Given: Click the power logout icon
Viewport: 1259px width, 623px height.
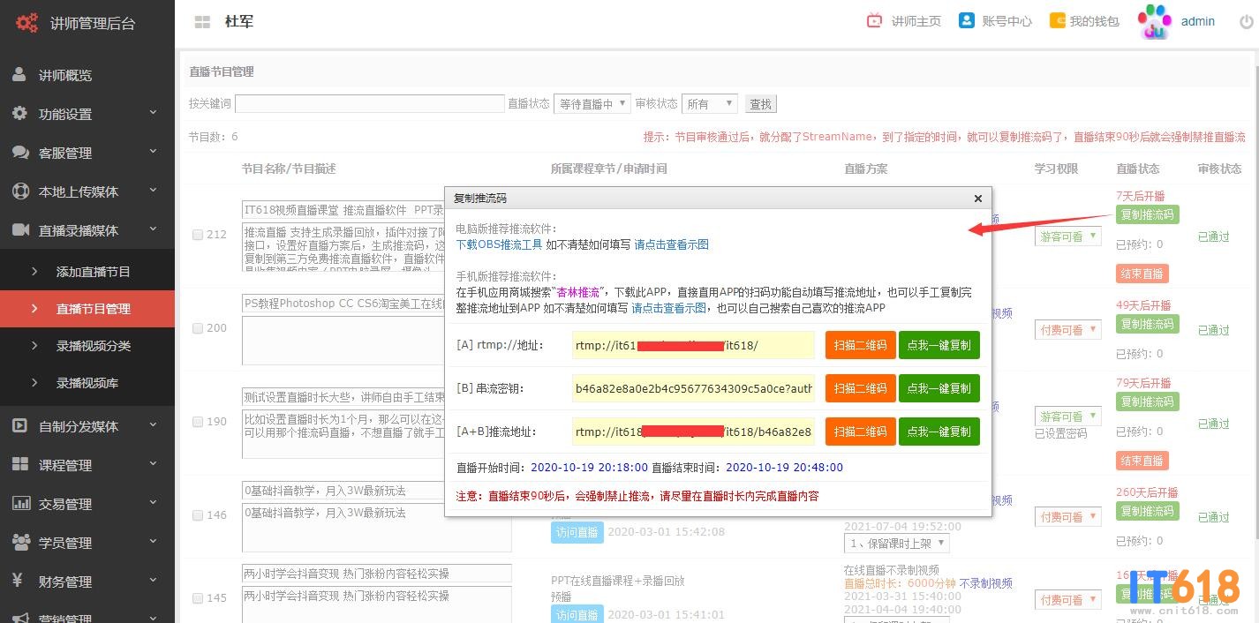Looking at the screenshot, I should [1247, 22].
